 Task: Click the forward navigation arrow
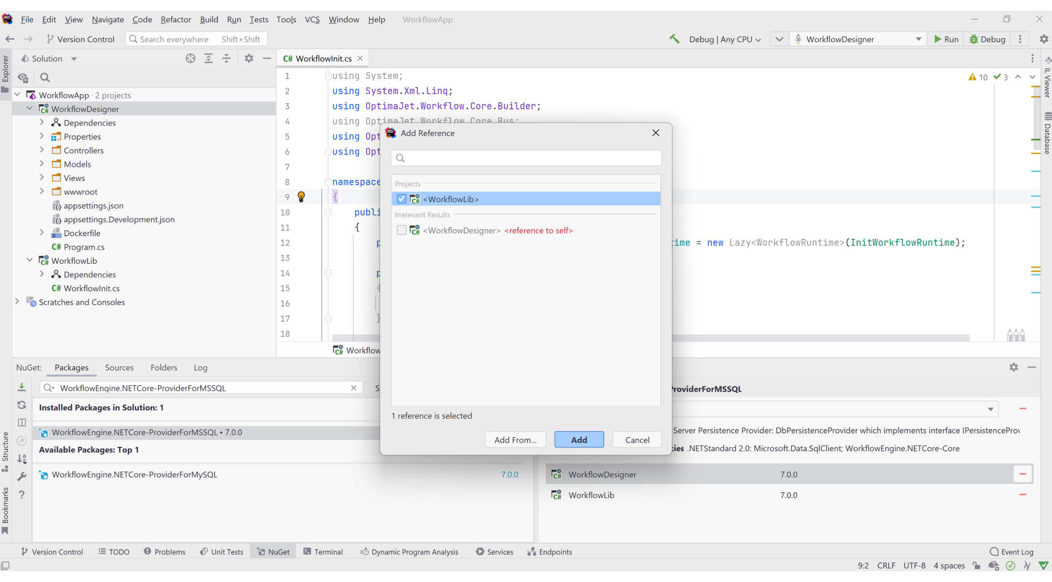[x=28, y=39]
